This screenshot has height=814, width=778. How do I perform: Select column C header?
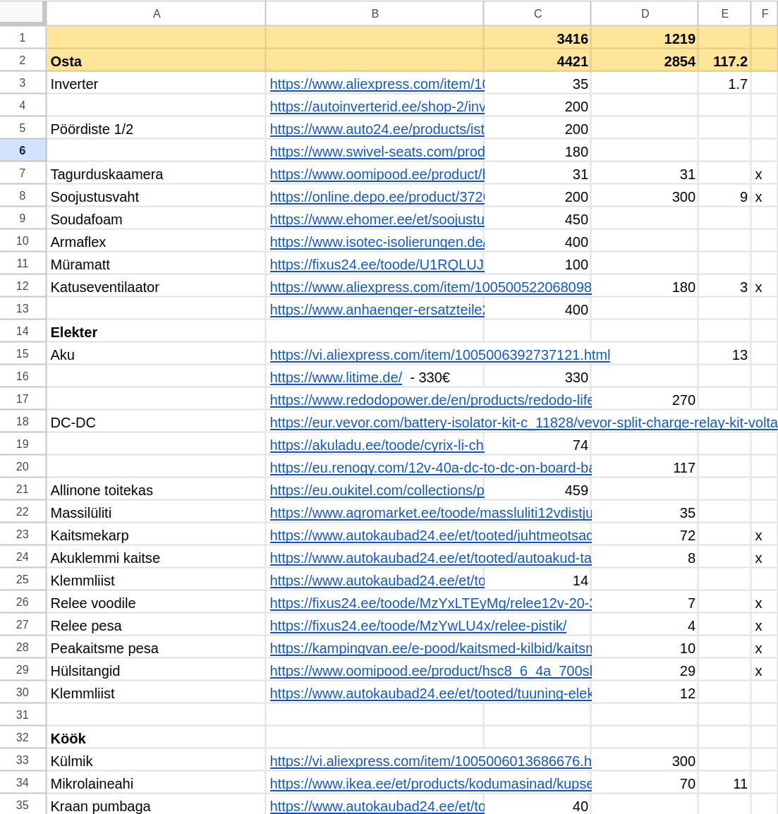(x=537, y=13)
